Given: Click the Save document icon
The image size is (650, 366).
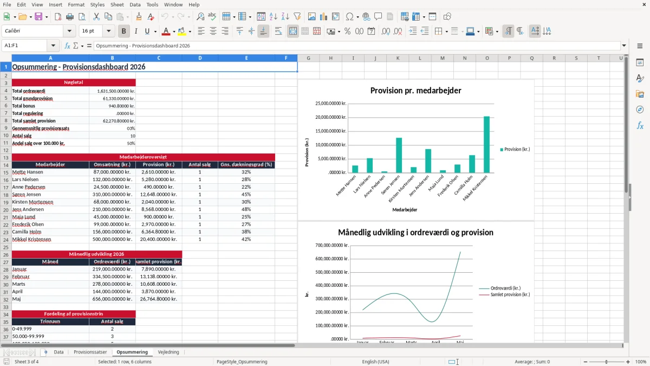Looking at the screenshot, I should pos(38,17).
